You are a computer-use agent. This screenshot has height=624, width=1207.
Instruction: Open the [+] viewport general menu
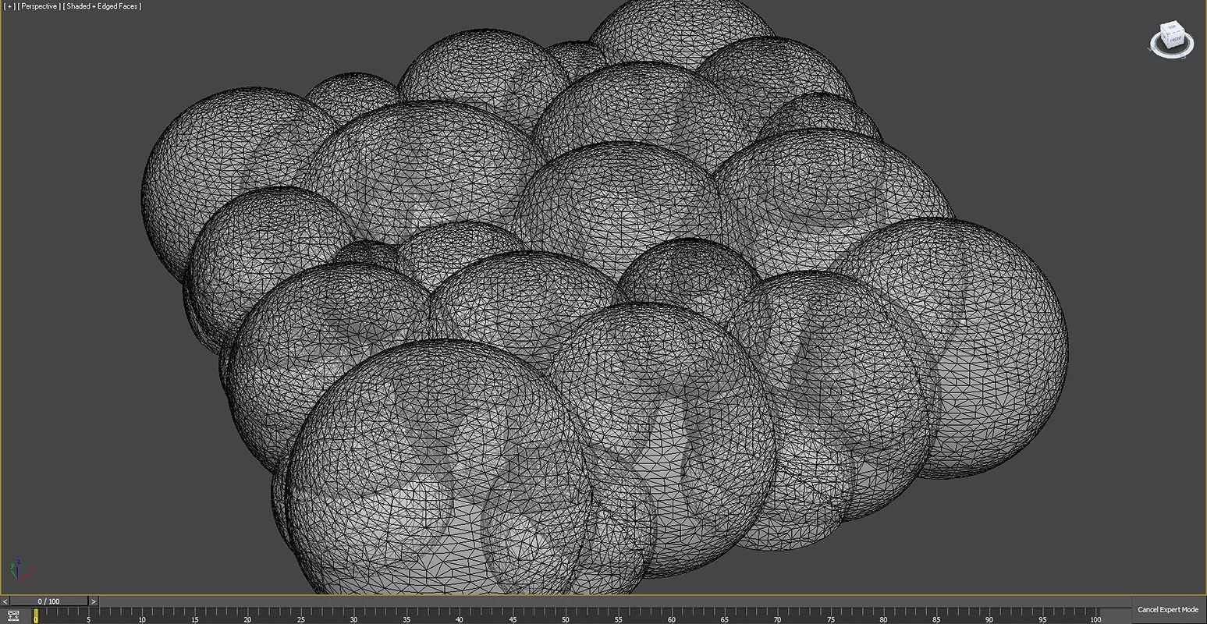coord(9,6)
